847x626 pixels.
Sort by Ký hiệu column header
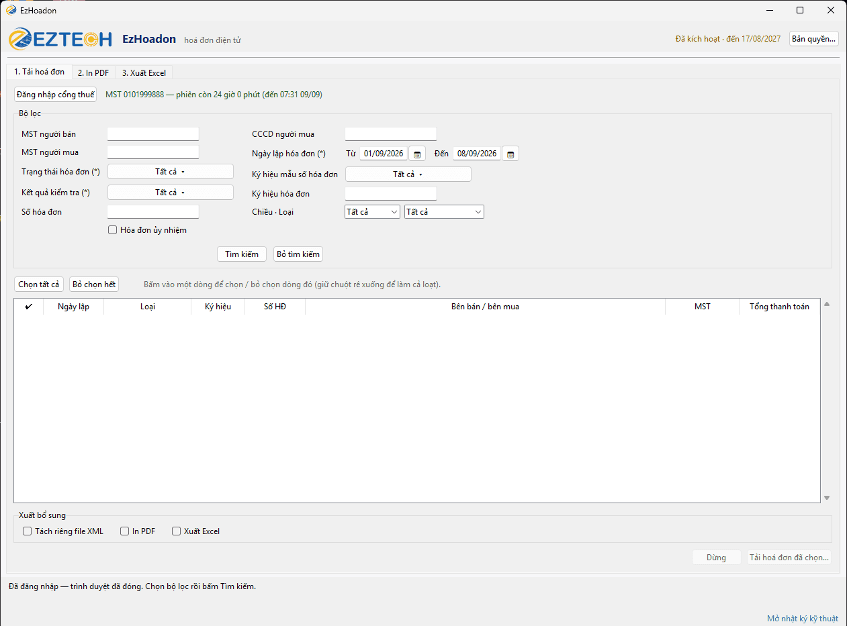[x=218, y=307]
